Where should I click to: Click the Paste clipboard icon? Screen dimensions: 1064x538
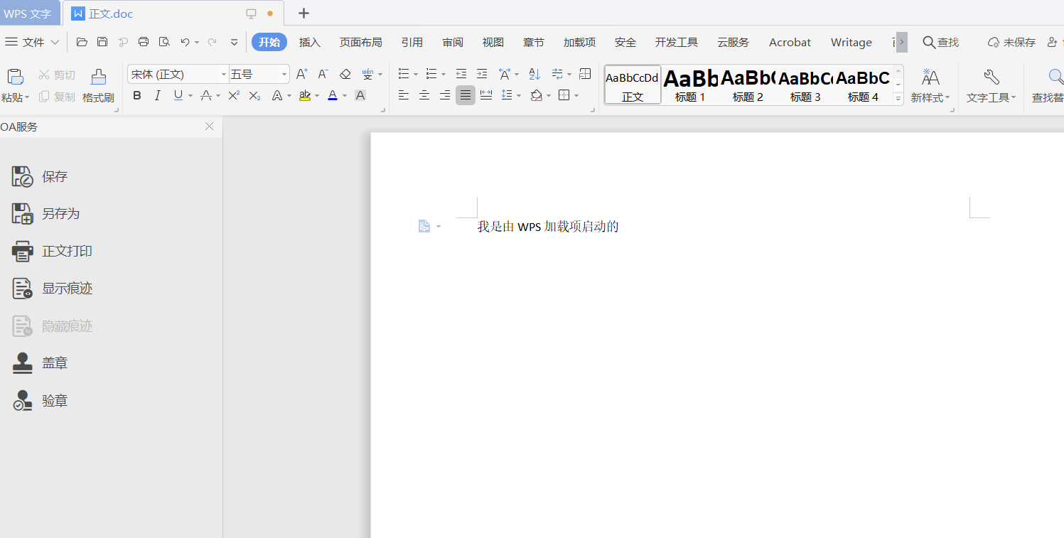tap(15, 77)
